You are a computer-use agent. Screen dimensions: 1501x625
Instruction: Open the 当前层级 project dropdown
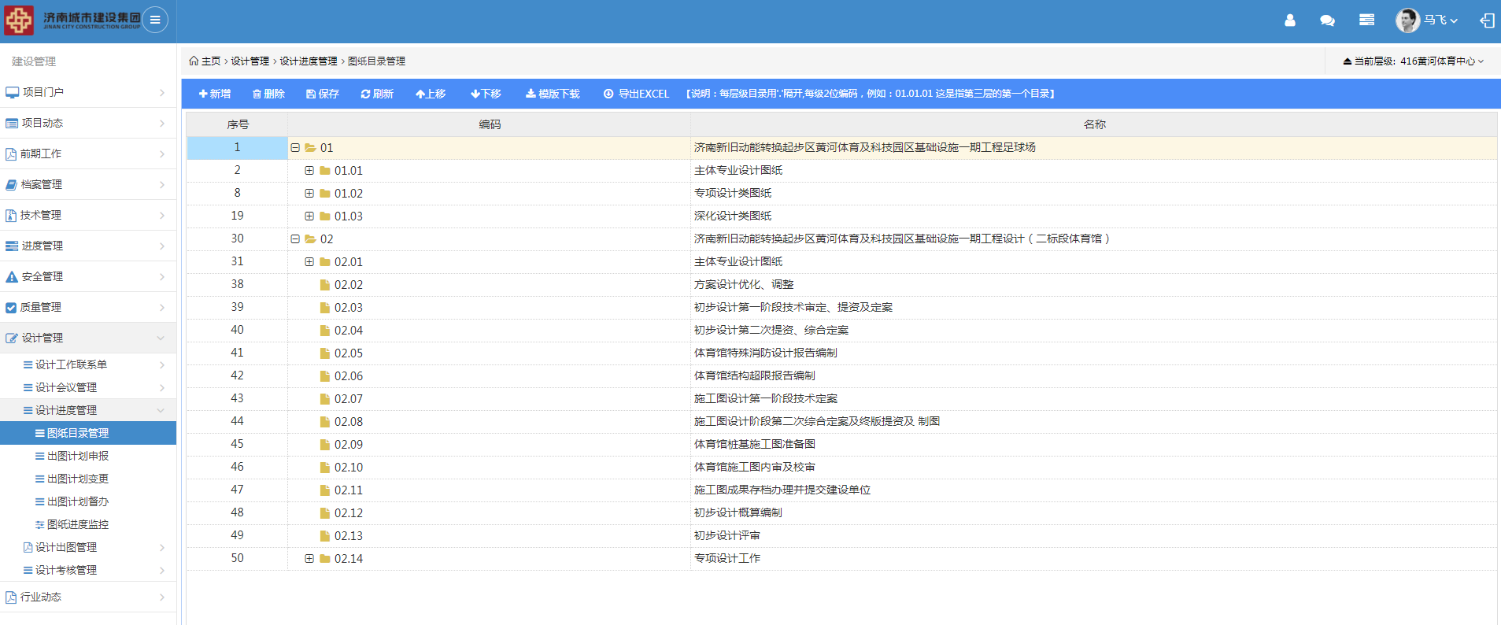tap(1414, 61)
